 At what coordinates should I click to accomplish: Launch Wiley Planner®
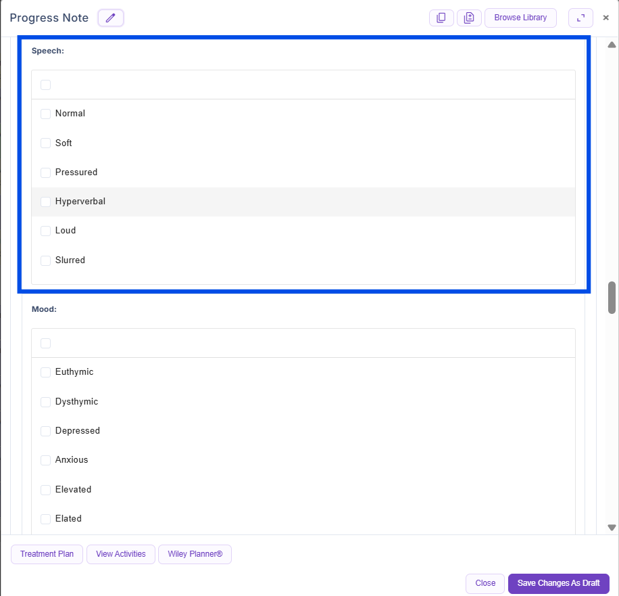click(x=195, y=554)
